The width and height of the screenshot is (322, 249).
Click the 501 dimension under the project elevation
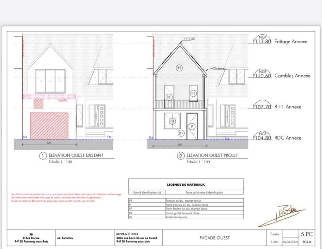[180, 145]
